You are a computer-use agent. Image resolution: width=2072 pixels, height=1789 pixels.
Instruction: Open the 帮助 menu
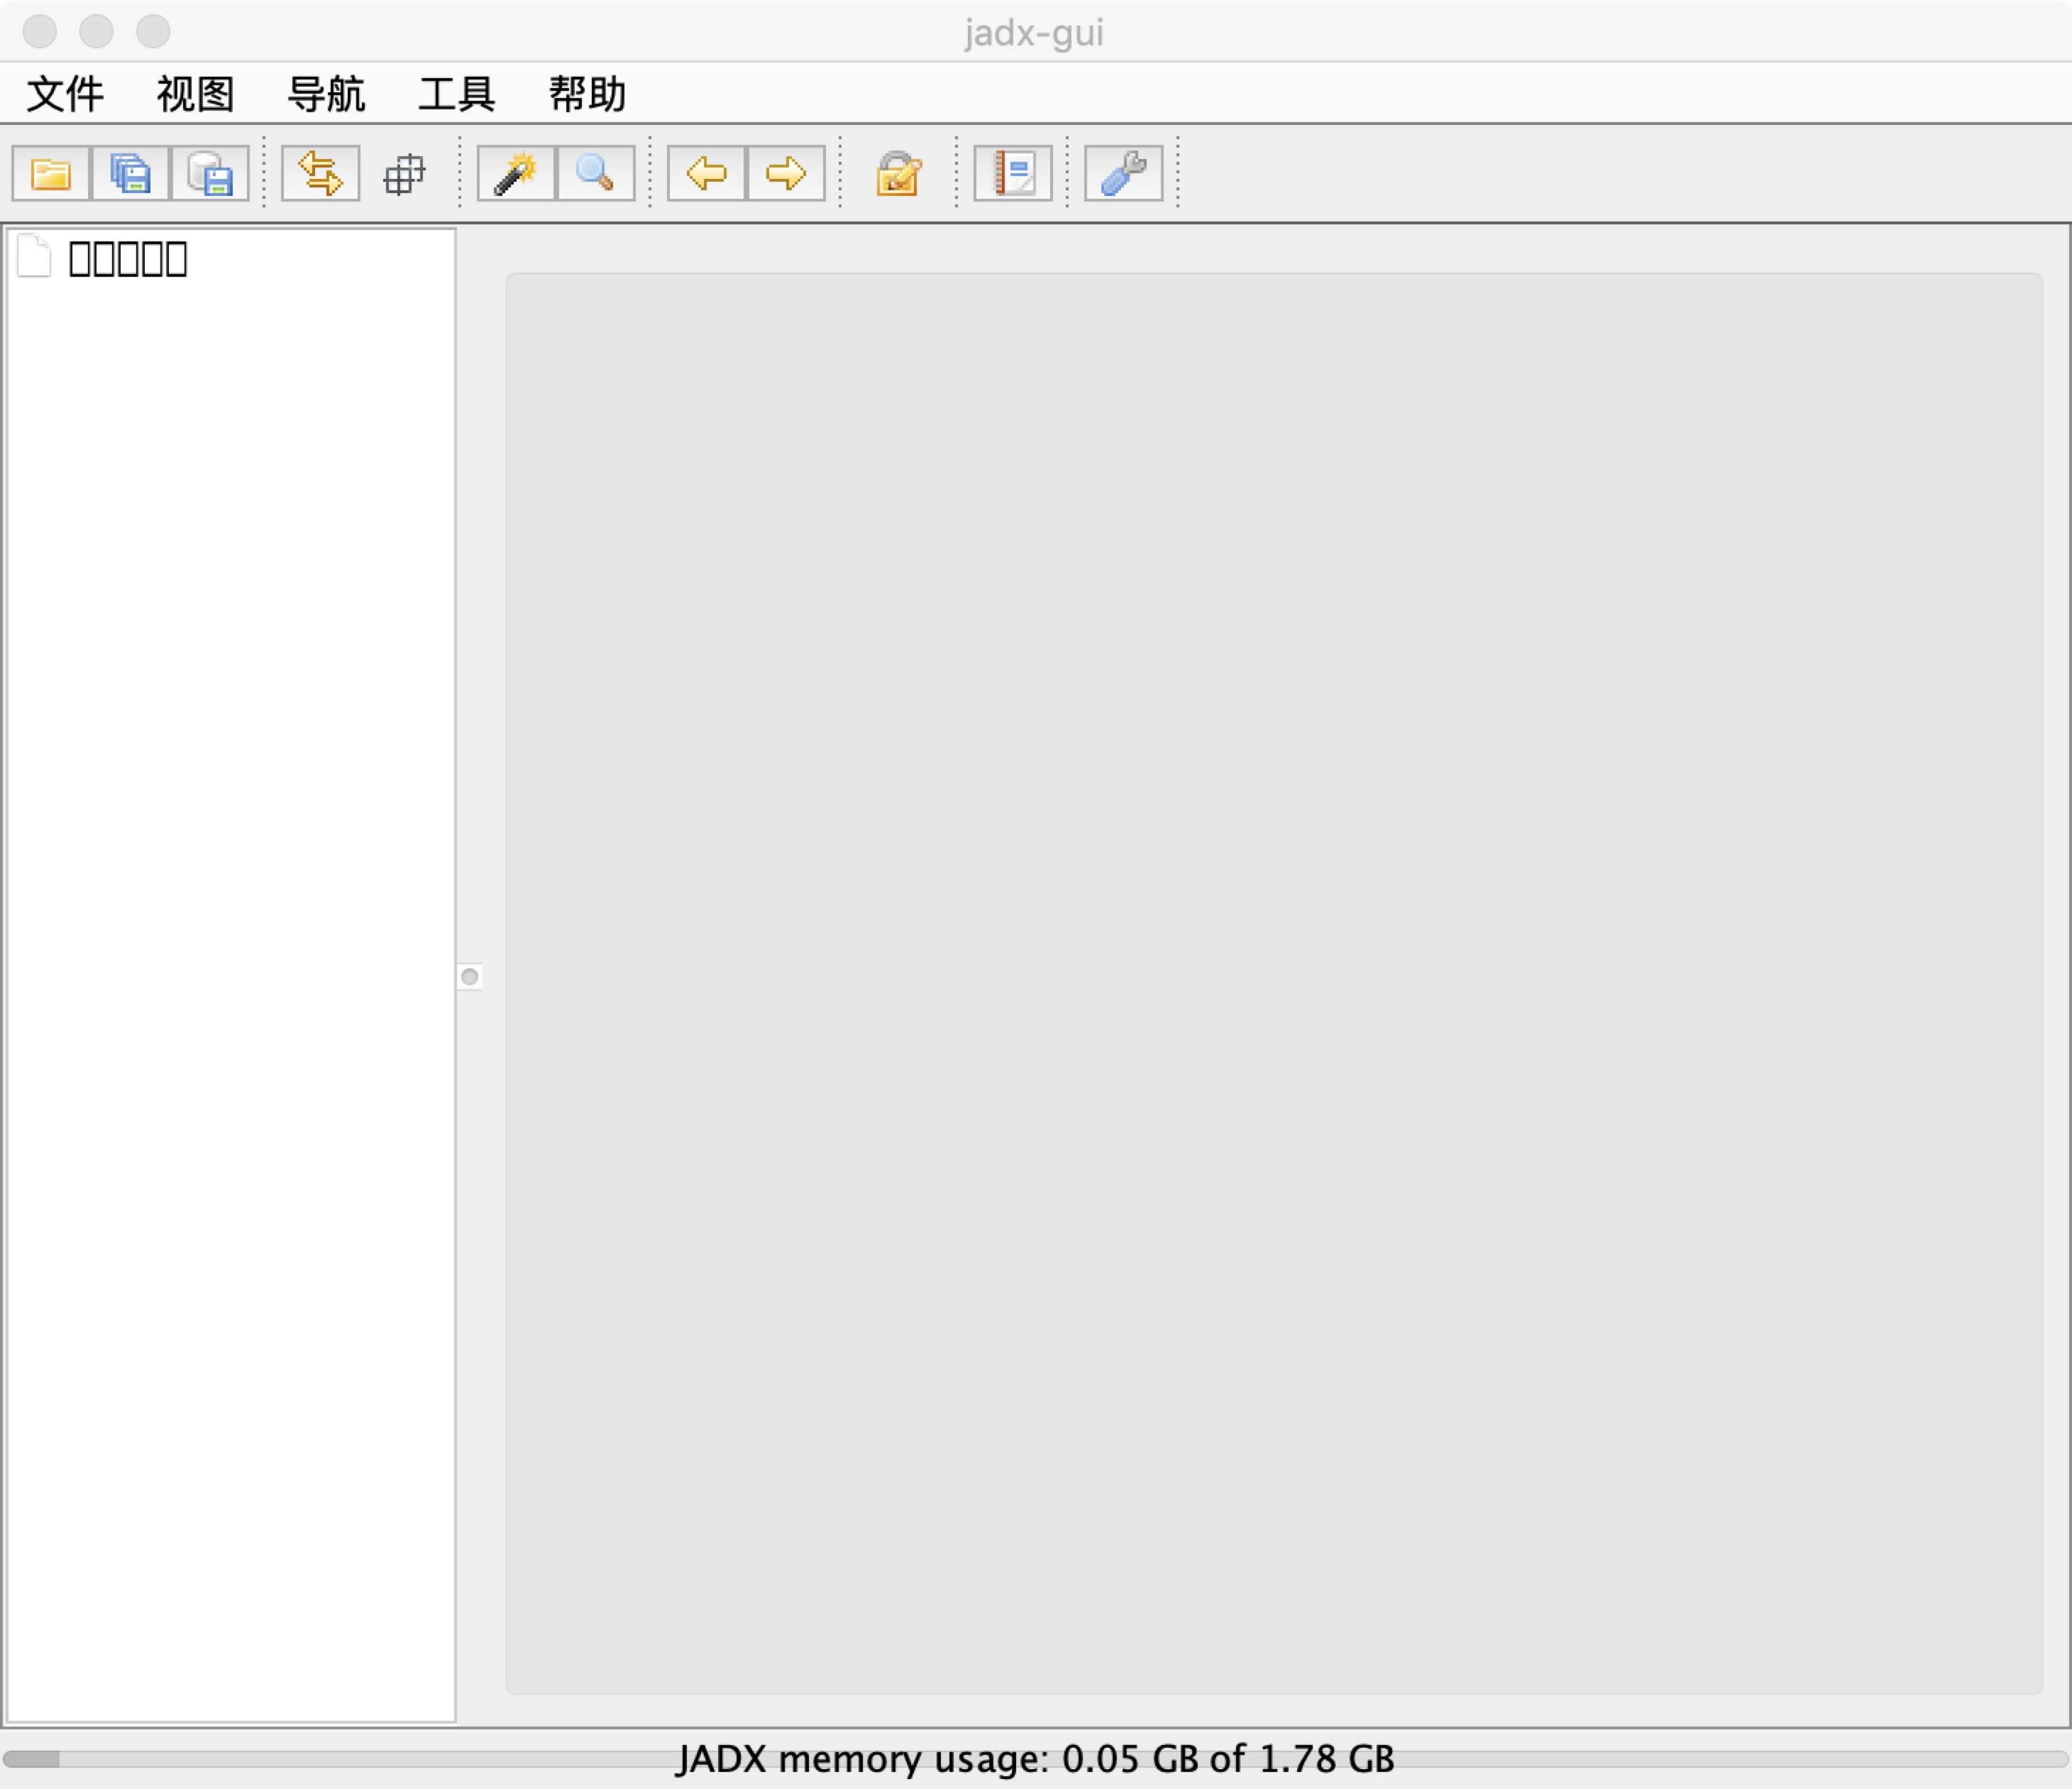point(587,94)
